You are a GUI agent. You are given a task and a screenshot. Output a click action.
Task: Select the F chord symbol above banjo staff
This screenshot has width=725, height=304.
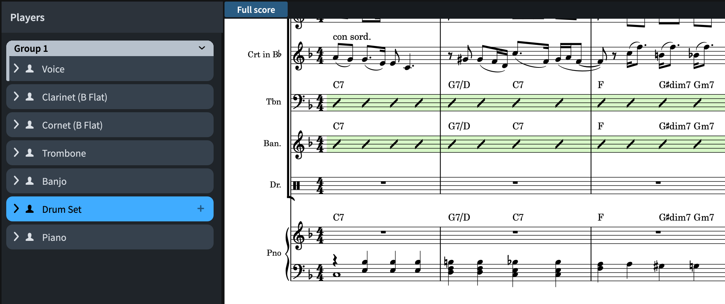point(601,126)
